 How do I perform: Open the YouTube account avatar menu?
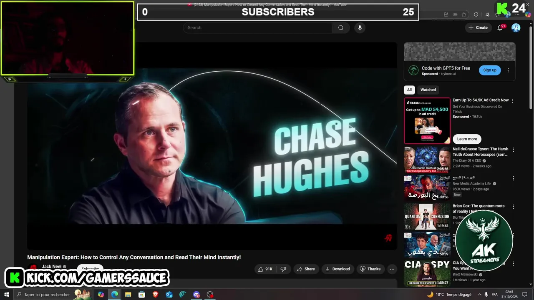pos(516,27)
